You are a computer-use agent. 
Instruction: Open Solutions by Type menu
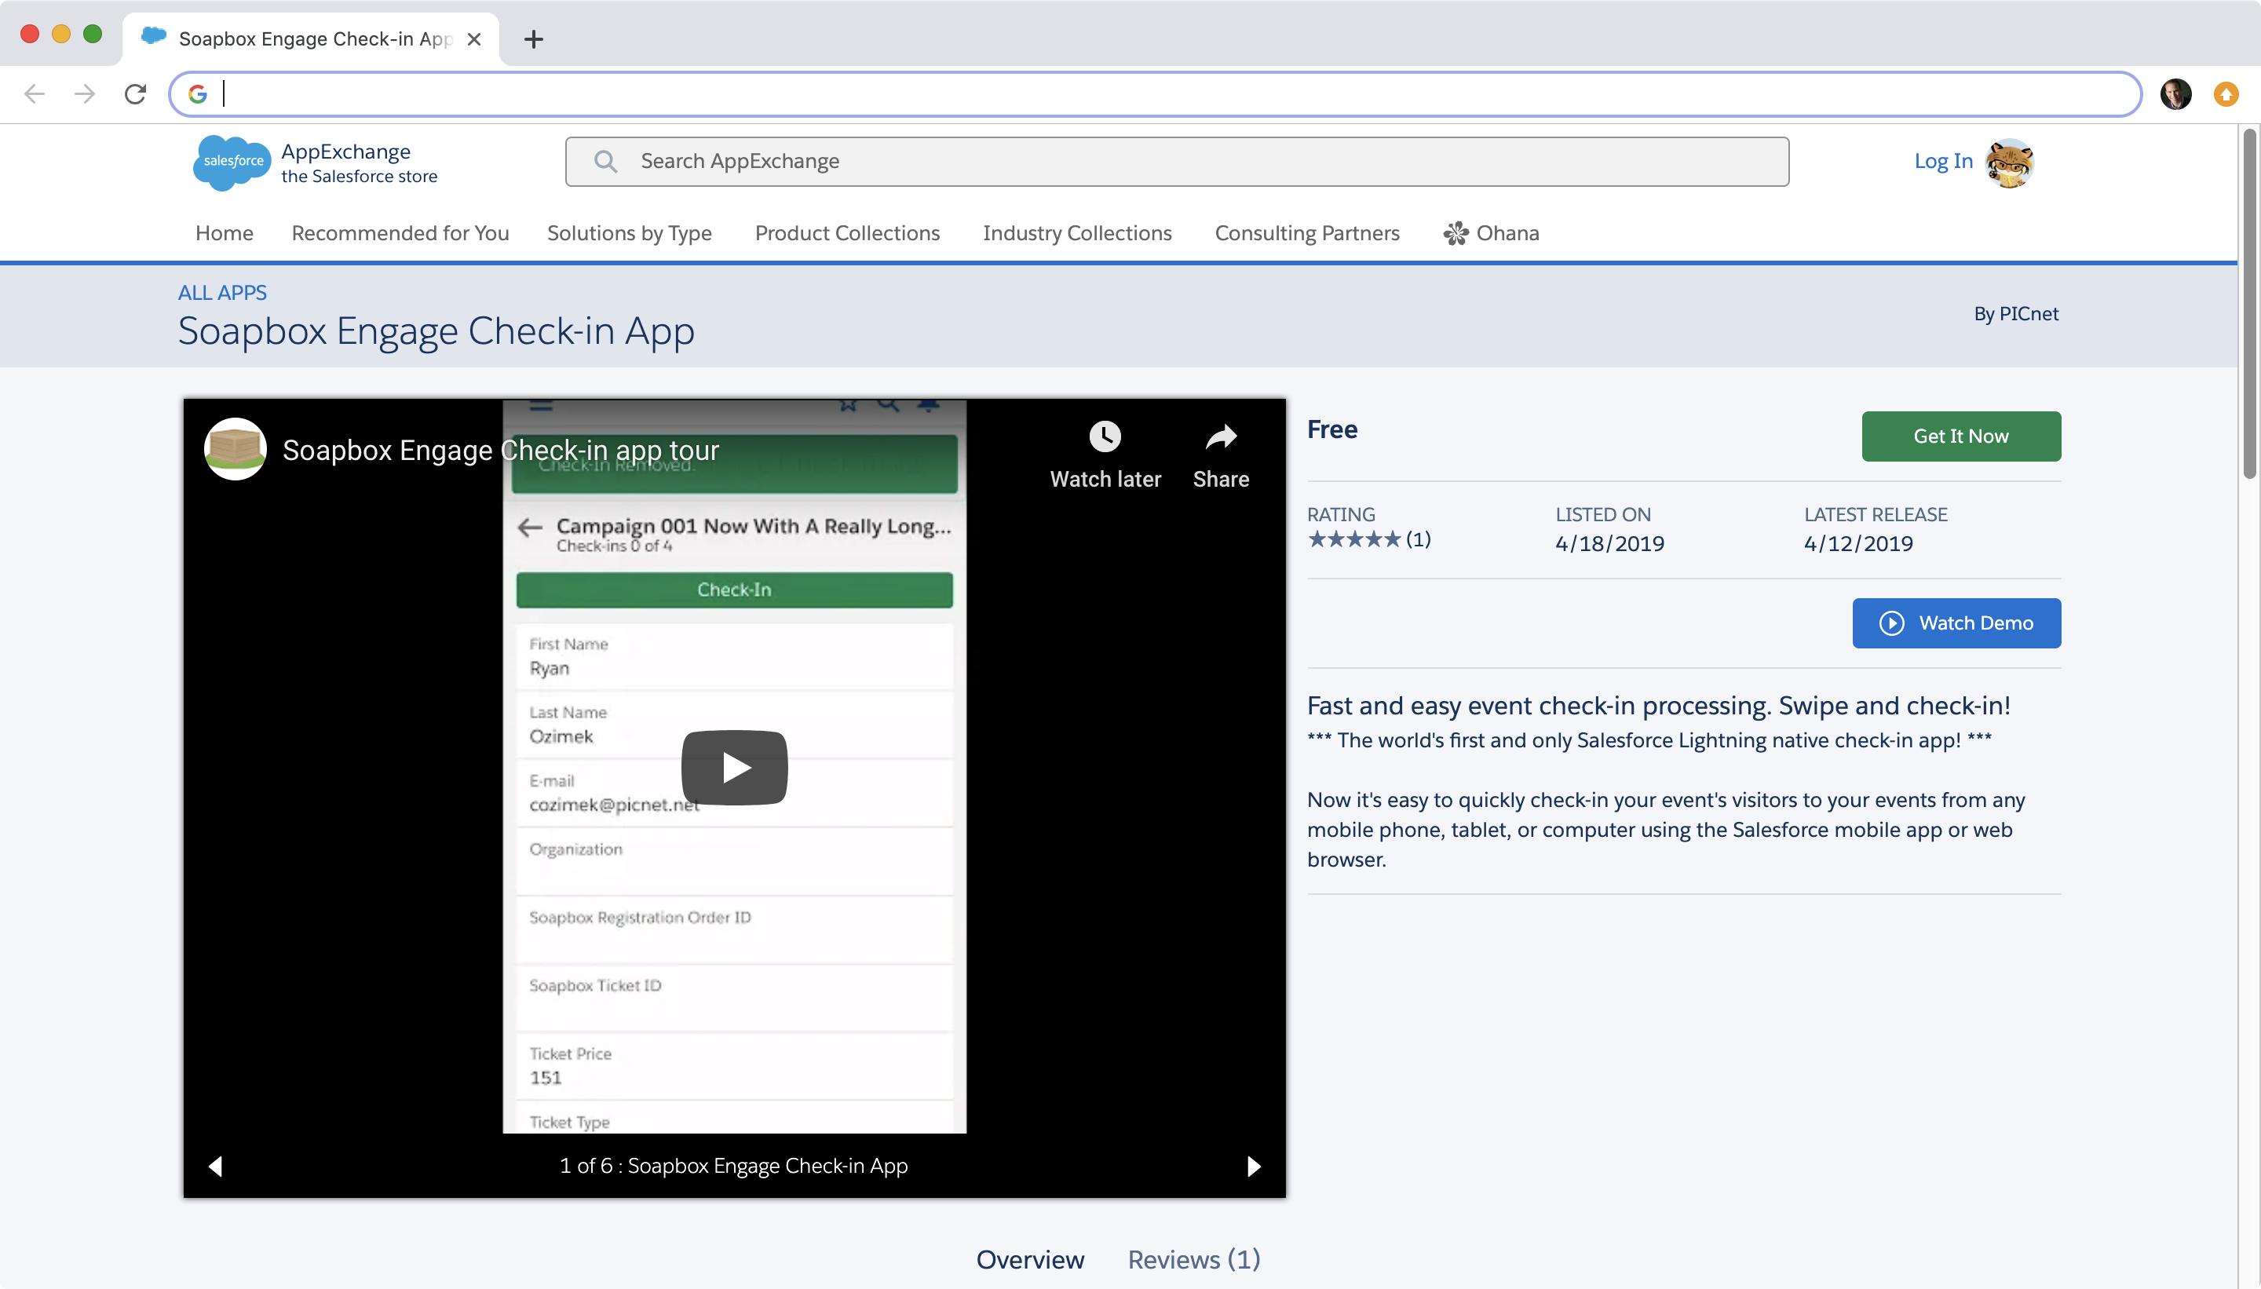(630, 233)
